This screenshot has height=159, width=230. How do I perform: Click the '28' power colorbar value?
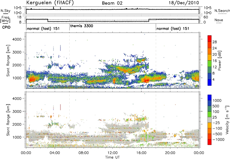(x=214, y=42)
